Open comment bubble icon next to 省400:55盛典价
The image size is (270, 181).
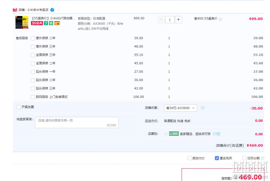tap(220, 19)
